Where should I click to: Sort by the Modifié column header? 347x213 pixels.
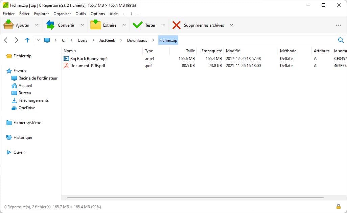pos(233,51)
